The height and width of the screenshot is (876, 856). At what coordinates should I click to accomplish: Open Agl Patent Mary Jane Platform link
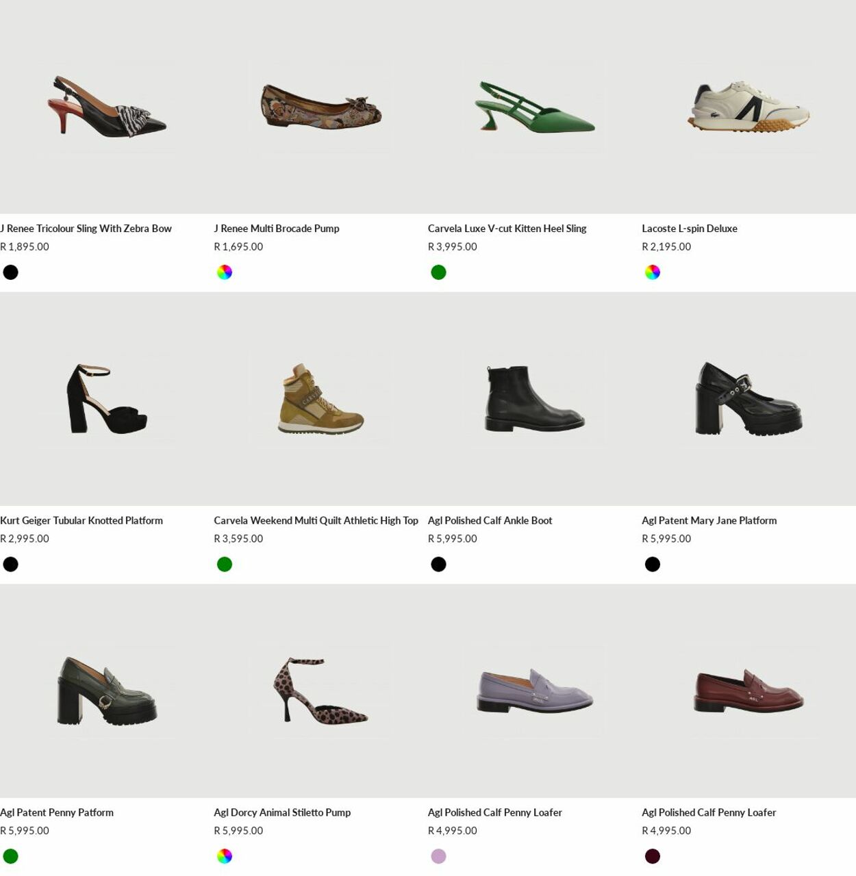pos(709,521)
